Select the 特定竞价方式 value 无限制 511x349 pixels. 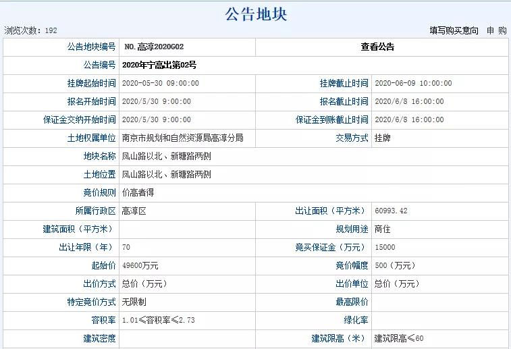coord(134,302)
